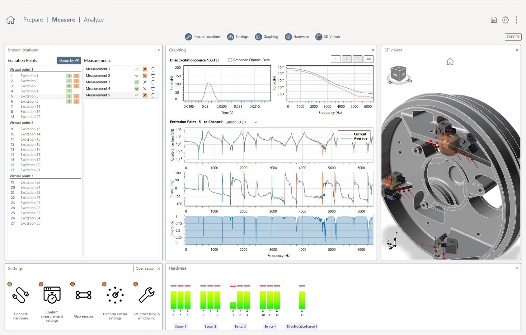Image resolution: width=526 pixels, height=335 pixels.
Task: Switch to the Prepare tab
Action: (33, 20)
